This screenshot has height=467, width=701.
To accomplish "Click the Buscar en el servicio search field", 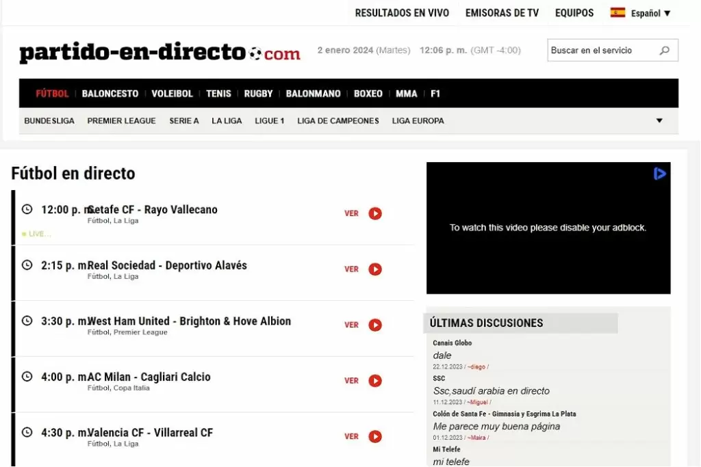I will 613,50.
